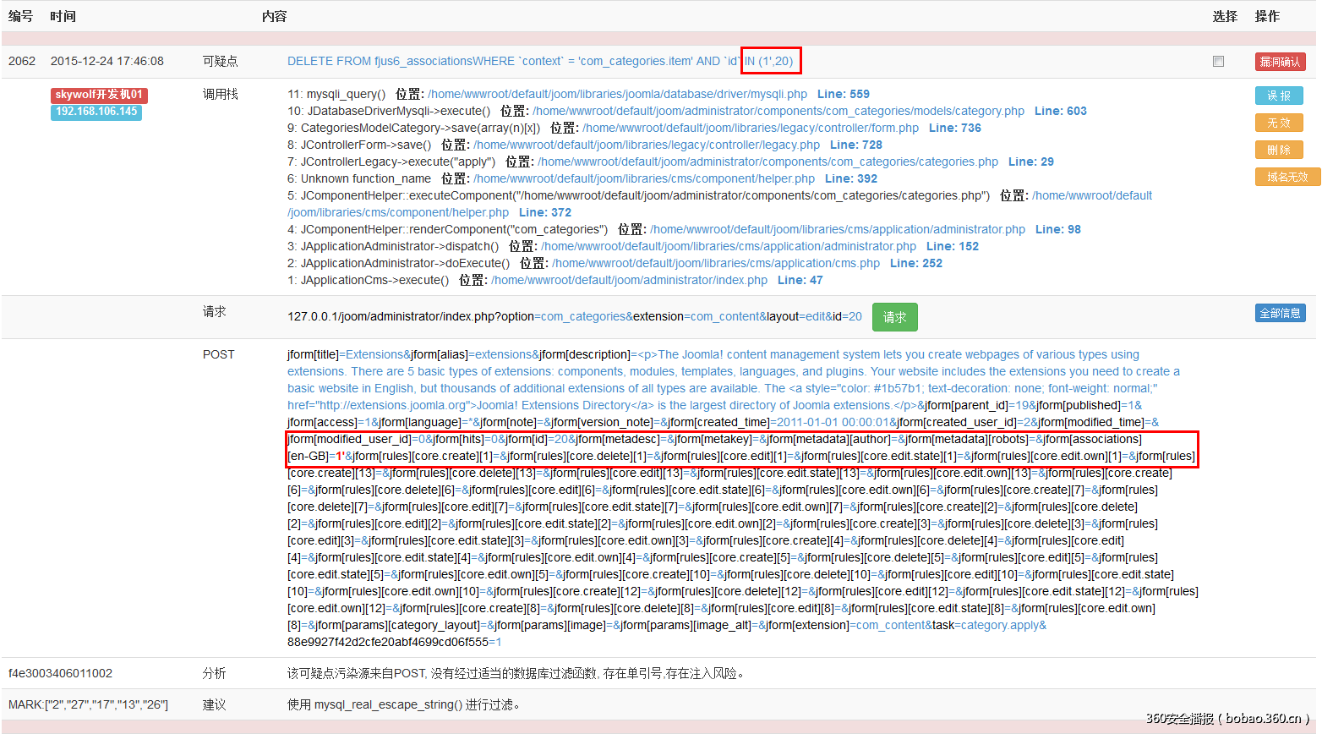This screenshot has height=734, width=1322.
Task: Click the IP address 192.168.106.145 badge
Action: pyautogui.click(x=96, y=111)
